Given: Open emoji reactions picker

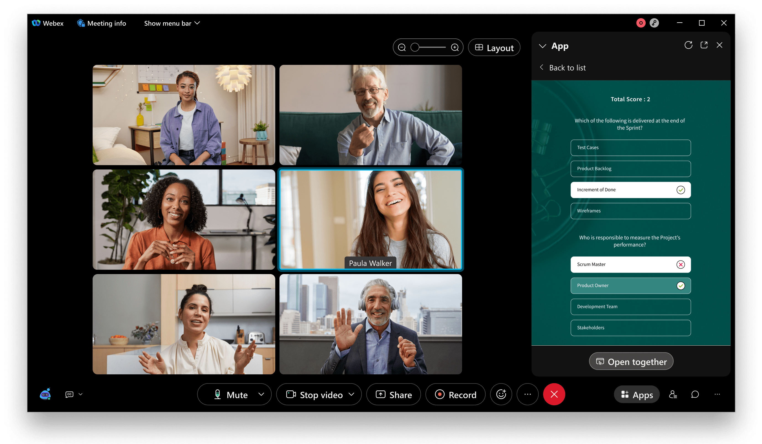Looking at the screenshot, I should (x=501, y=394).
